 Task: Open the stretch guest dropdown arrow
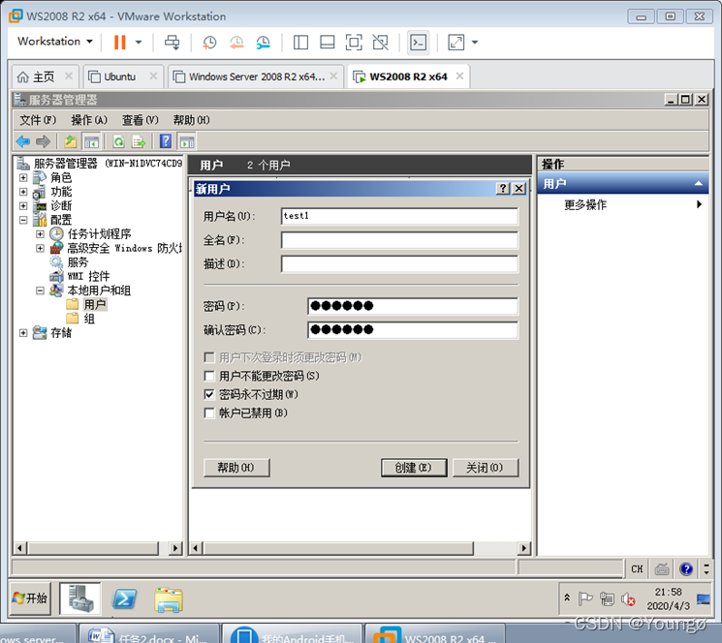475,43
